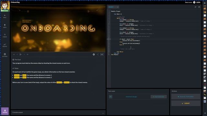Click the Else keyword in code
207x116 pixels.
point(121,42)
